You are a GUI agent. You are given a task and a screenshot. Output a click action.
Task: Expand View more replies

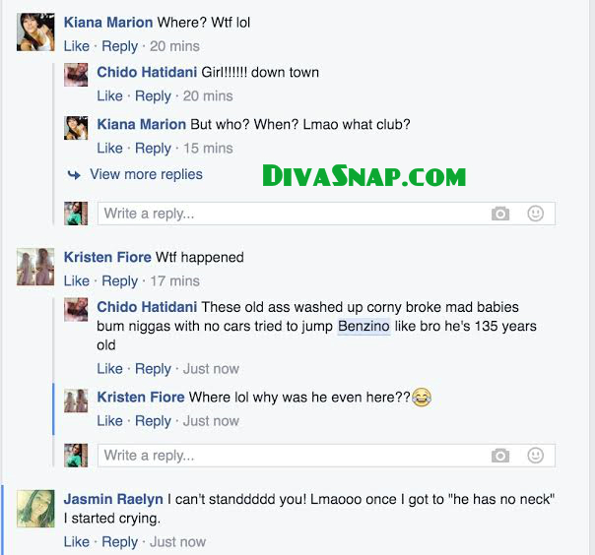(x=146, y=174)
